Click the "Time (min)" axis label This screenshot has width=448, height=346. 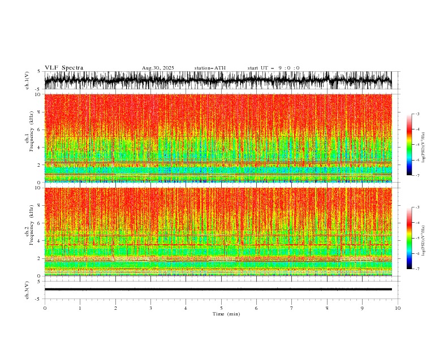point(226,314)
